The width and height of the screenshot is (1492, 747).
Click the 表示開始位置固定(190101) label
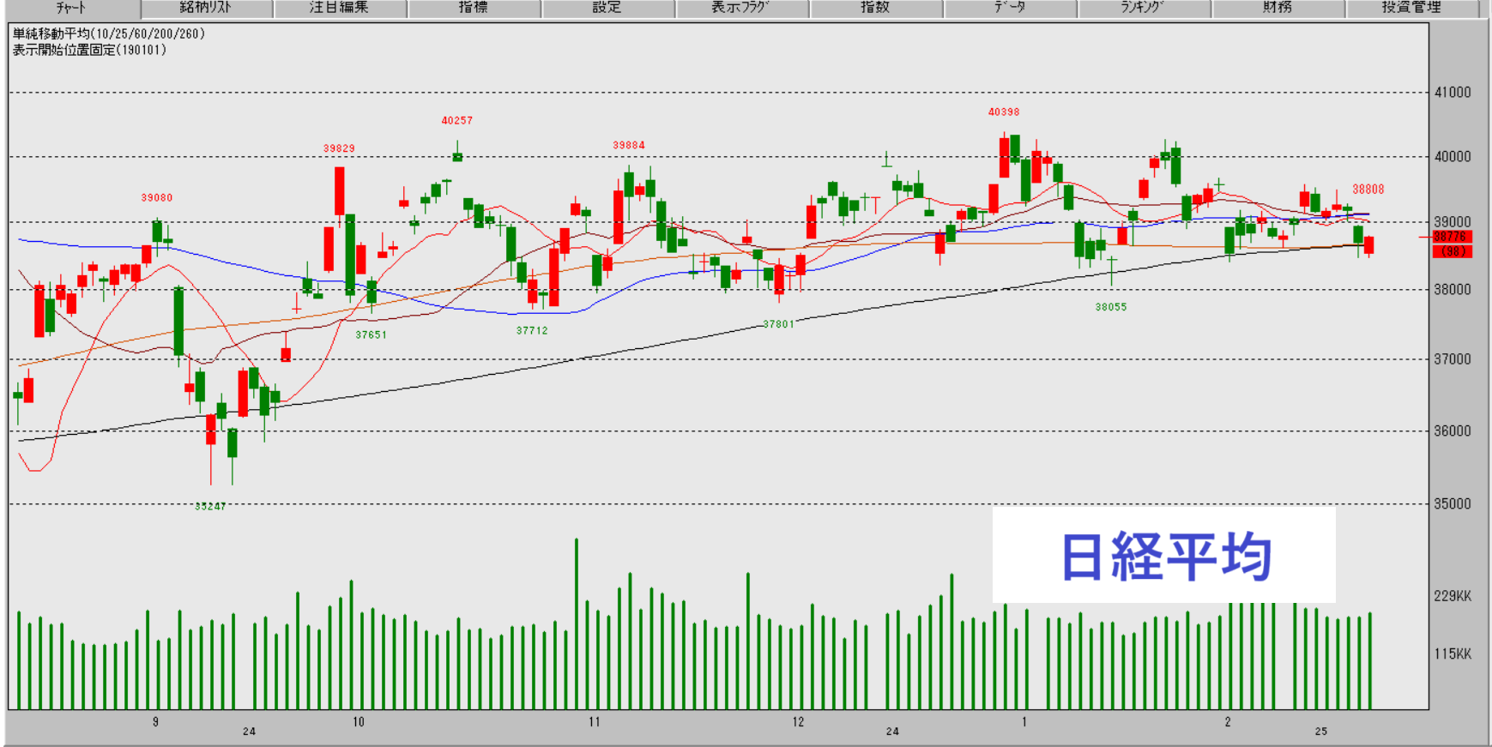[89, 50]
